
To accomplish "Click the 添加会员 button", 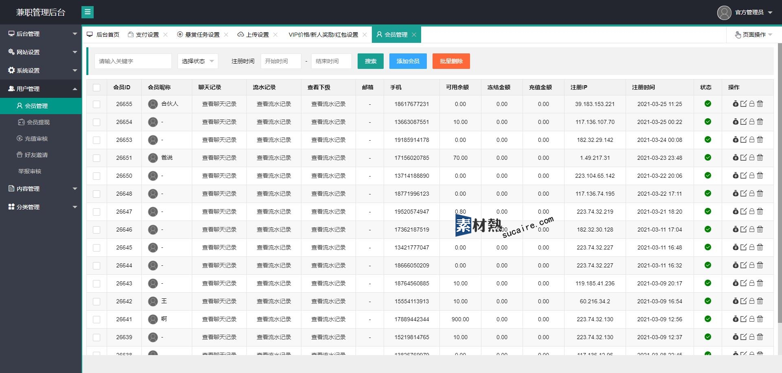I will tap(408, 61).
